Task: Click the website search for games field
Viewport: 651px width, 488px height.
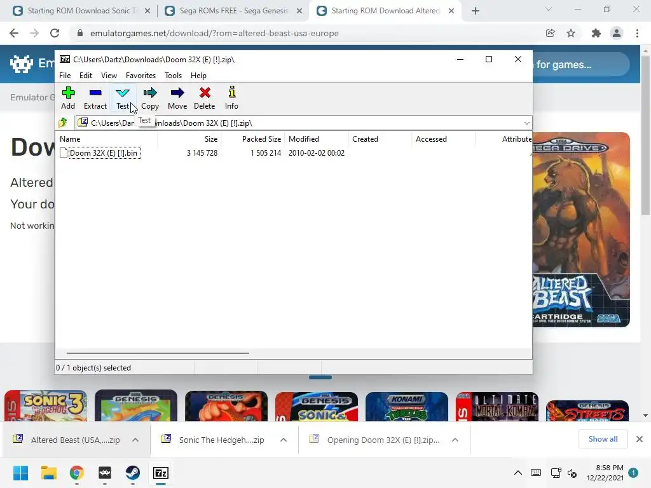Action: [x=580, y=64]
